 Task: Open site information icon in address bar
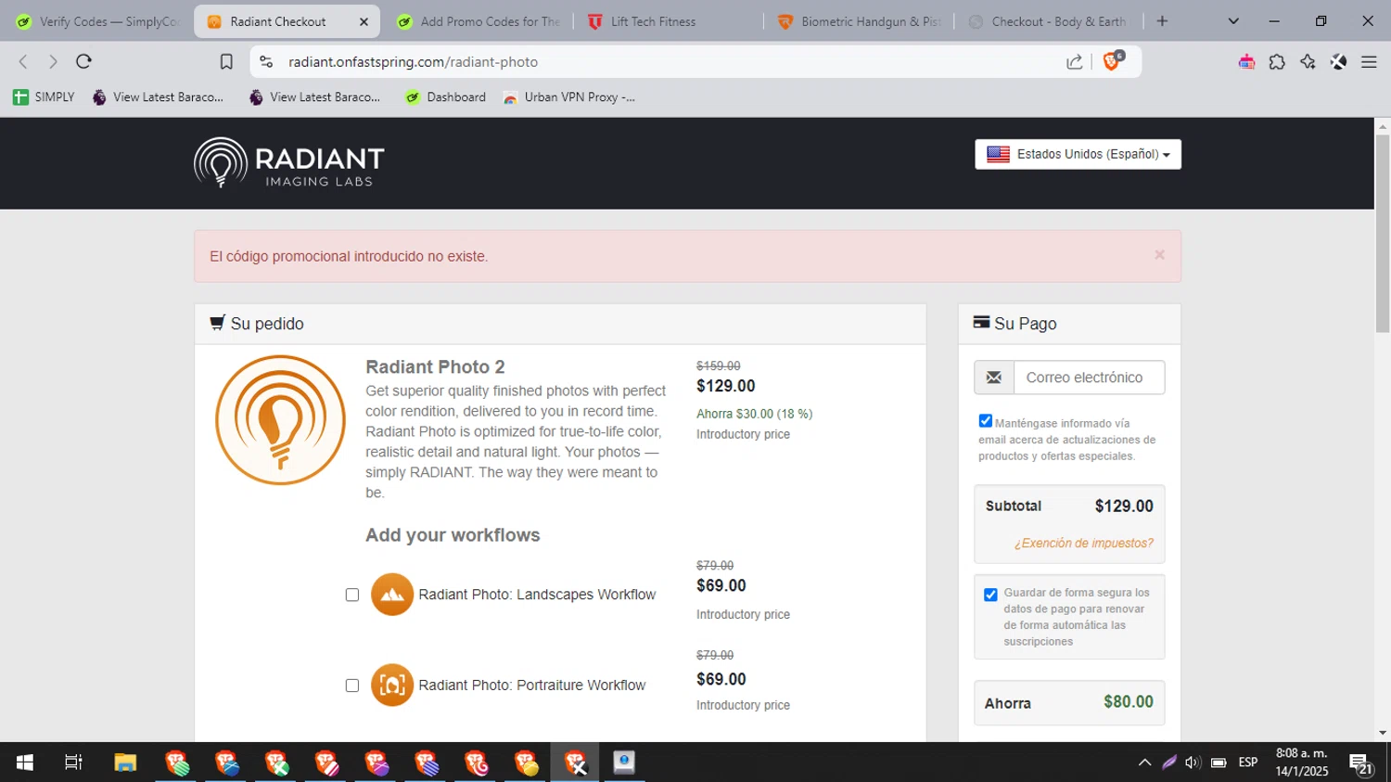point(266,62)
